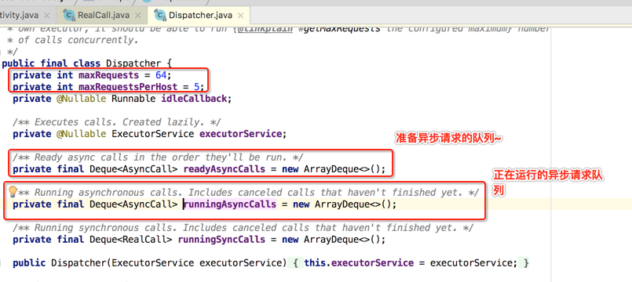632x282 pixels.
Task: Click @Nullable before Runnable
Action: 81,99
